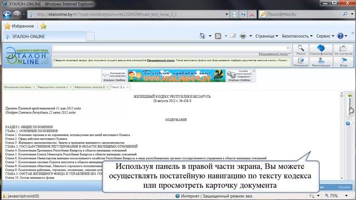Open a new browser tab

coord(90,37)
